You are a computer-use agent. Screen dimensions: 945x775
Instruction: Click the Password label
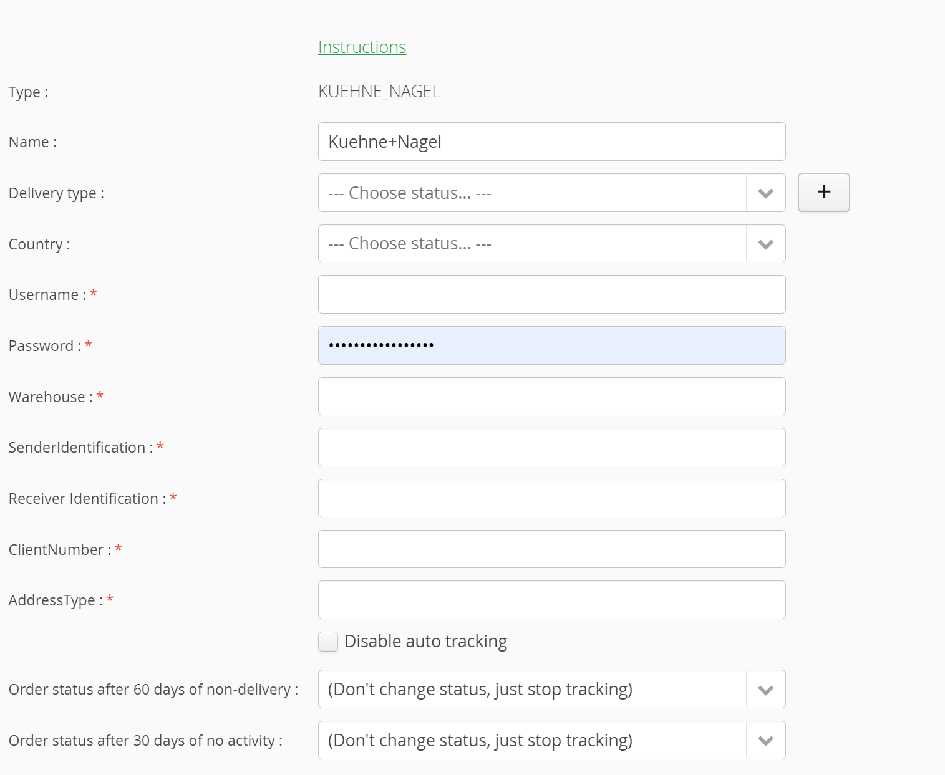click(x=45, y=346)
